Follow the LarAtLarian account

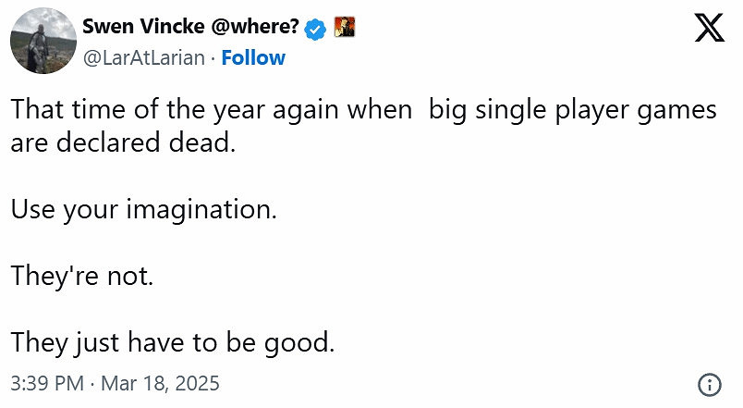point(251,57)
